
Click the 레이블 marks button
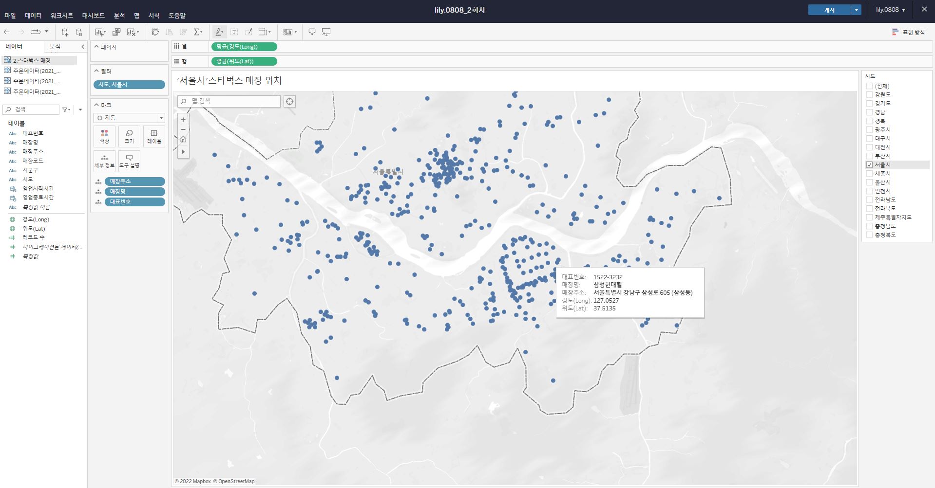154,136
